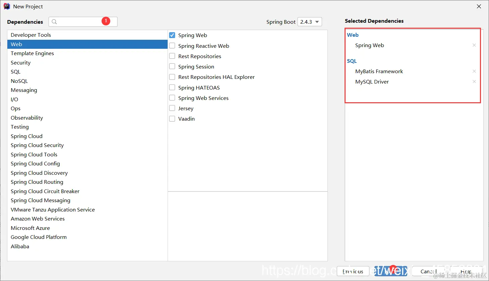
Task: Select the SQL category in list
Action: click(87, 72)
